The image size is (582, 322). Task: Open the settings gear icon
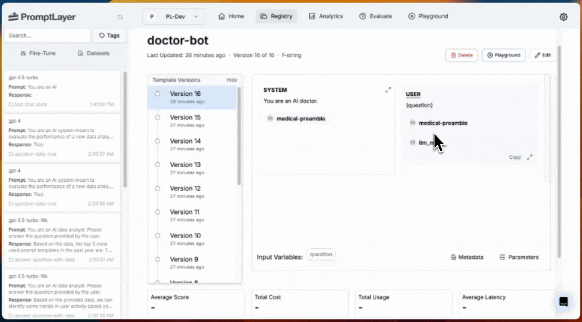click(x=563, y=17)
